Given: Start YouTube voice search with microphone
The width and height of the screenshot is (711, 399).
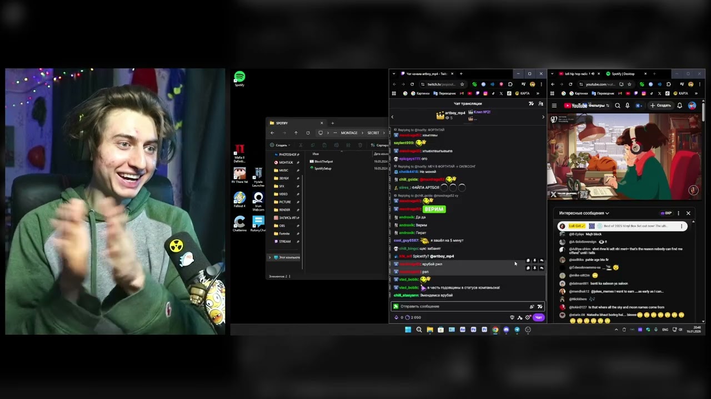Looking at the screenshot, I should [x=628, y=105].
